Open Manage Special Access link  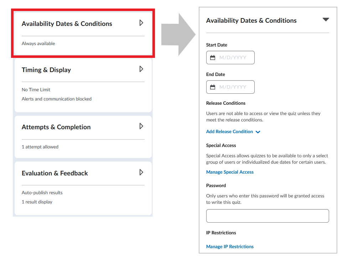230,172
